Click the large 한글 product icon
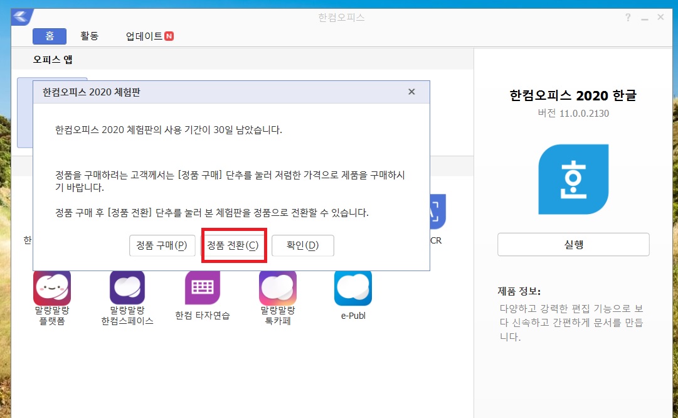This screenshot has height=418, width=678. (x=573, y=179)
